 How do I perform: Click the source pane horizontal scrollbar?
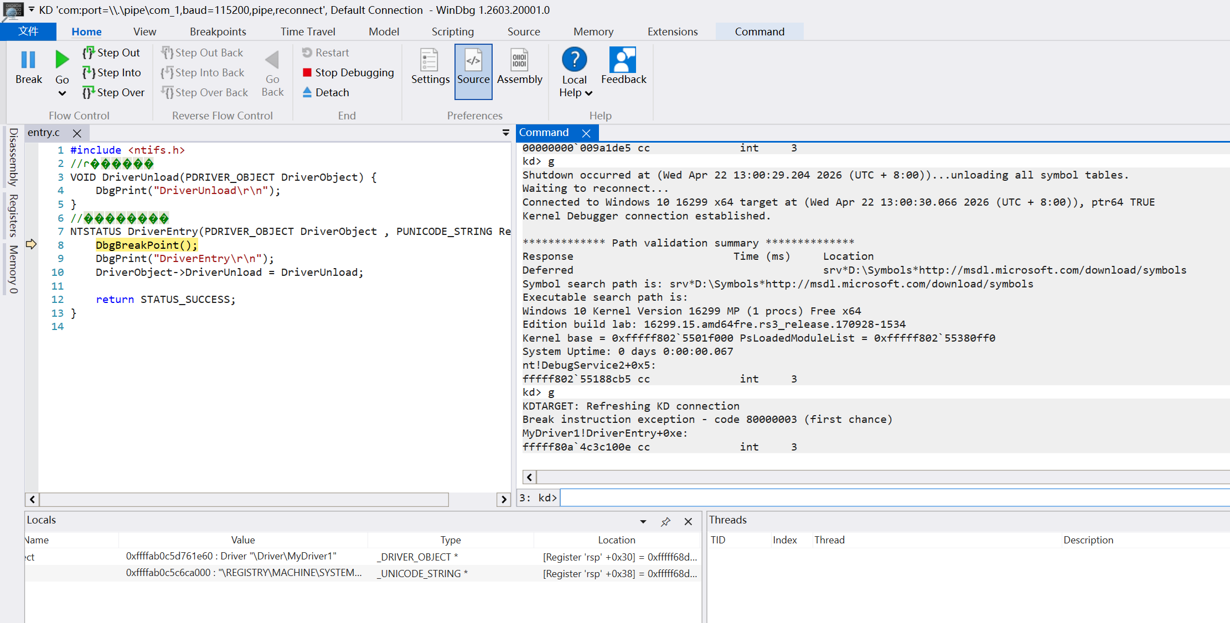pos(244,499)
